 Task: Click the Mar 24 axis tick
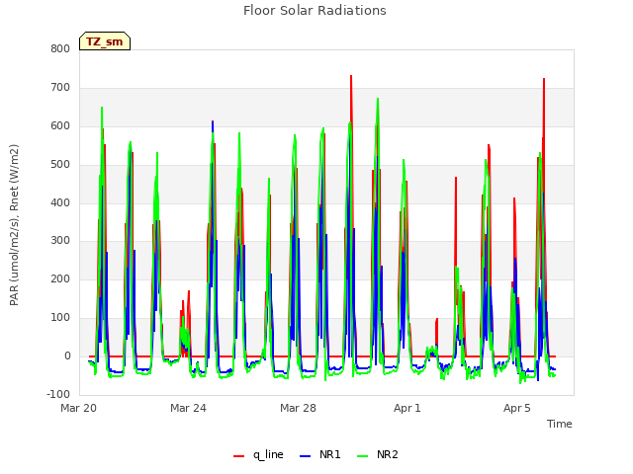188,408
